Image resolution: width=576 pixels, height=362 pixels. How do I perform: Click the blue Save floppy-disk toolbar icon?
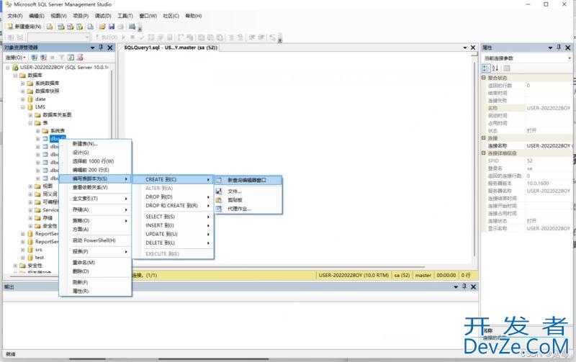112,27
